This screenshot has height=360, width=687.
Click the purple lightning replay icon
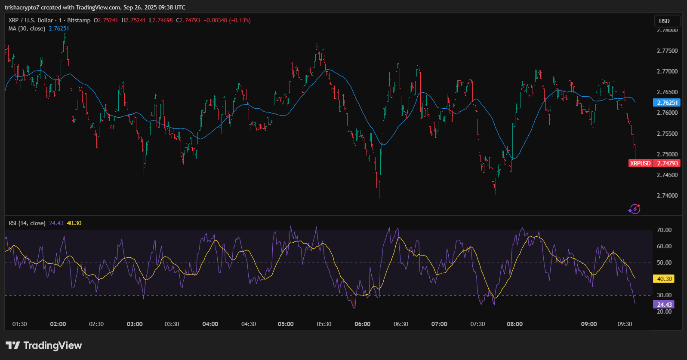(634, 209)
